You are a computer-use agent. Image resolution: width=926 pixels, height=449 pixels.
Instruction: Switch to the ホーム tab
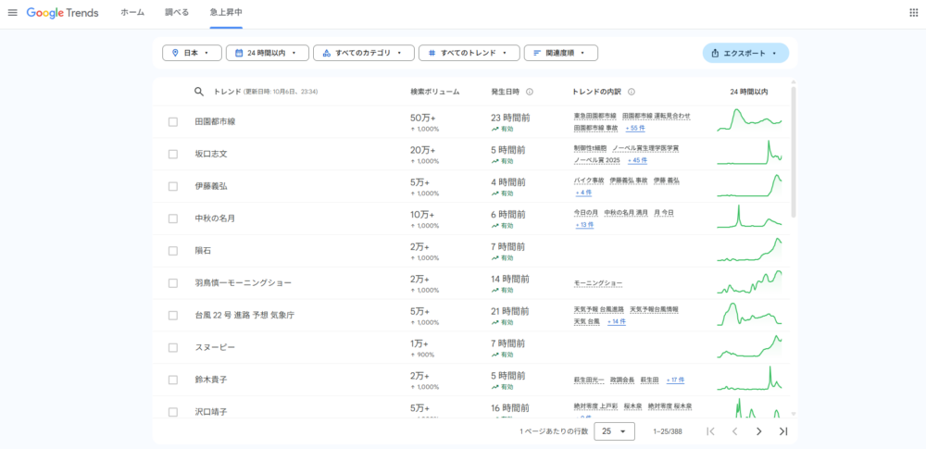coord(132,13)
